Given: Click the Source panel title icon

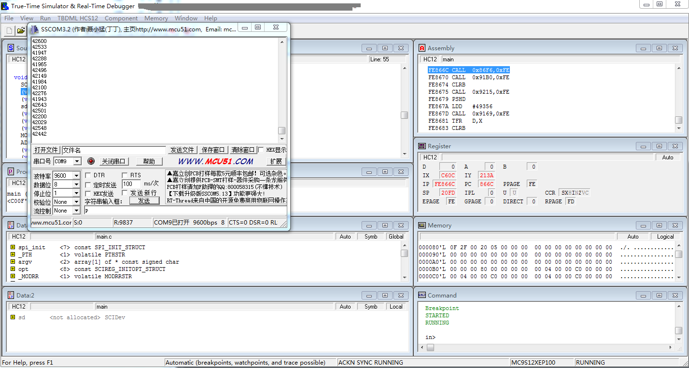Looking at the screenshot, I should [11, 48].
